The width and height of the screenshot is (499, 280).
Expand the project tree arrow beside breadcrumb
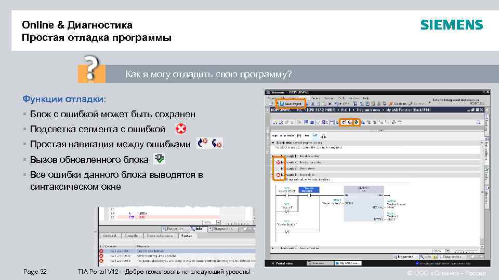tap(267, 110)
